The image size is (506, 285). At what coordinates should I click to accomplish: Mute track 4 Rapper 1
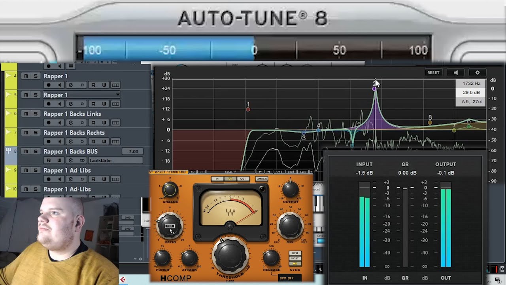pyautogui.click(x=26, y=76)
